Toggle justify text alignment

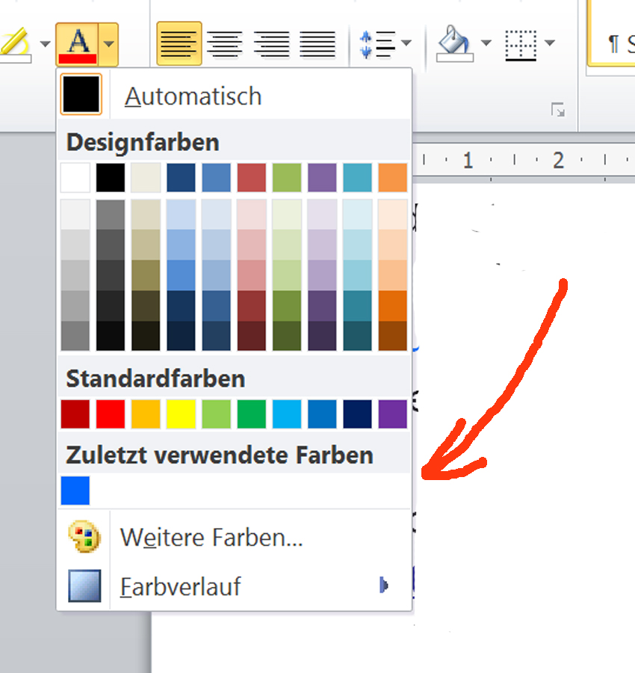tap(317, 43)
